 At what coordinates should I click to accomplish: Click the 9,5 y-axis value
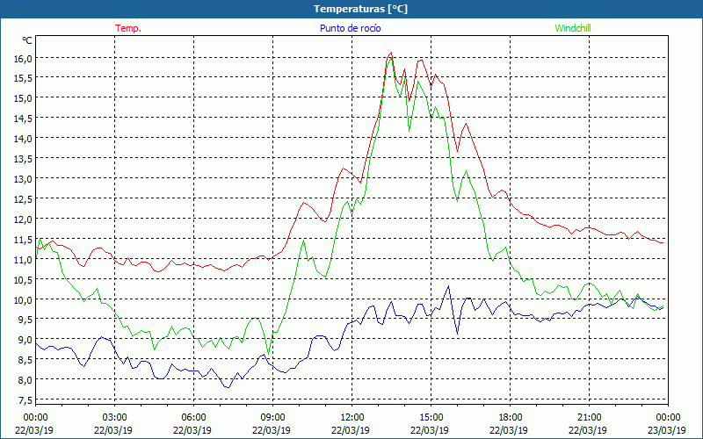click(25, 320)
